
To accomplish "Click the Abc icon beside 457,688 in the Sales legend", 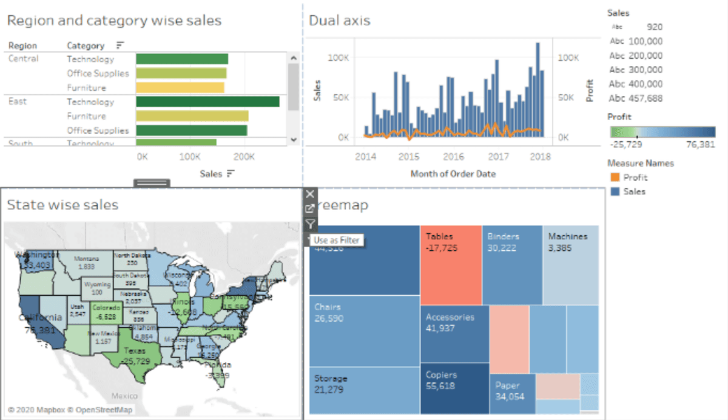I will 615,98.
